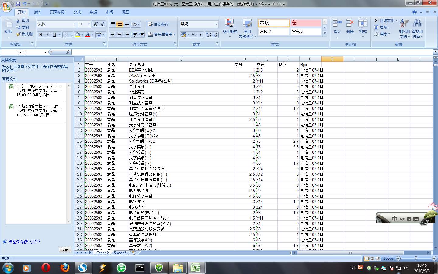The width and height of the screenshot is (438, 274).
Task: Undo the last action in Quick Access
Action: pos(24,4)
